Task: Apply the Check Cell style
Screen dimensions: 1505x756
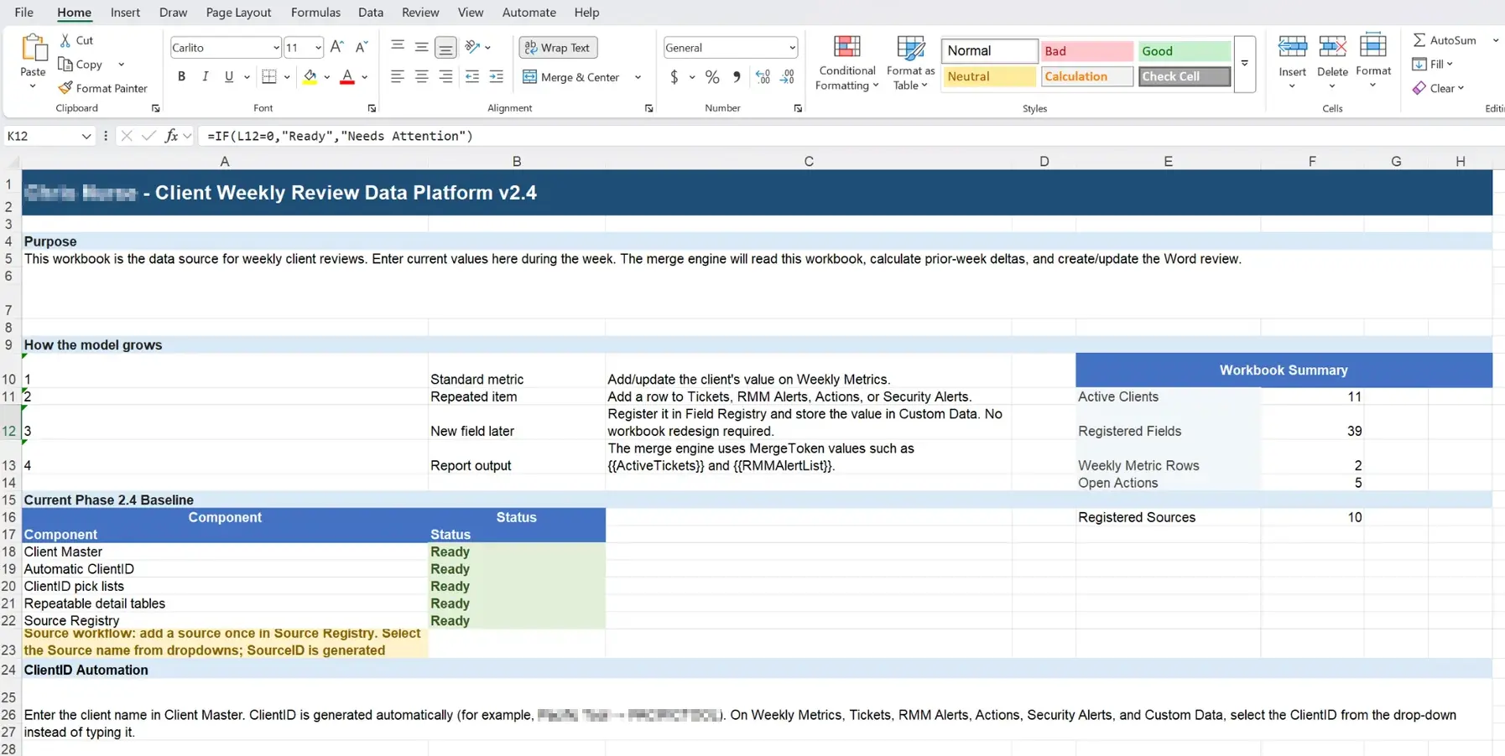Action: point(1184,76)
